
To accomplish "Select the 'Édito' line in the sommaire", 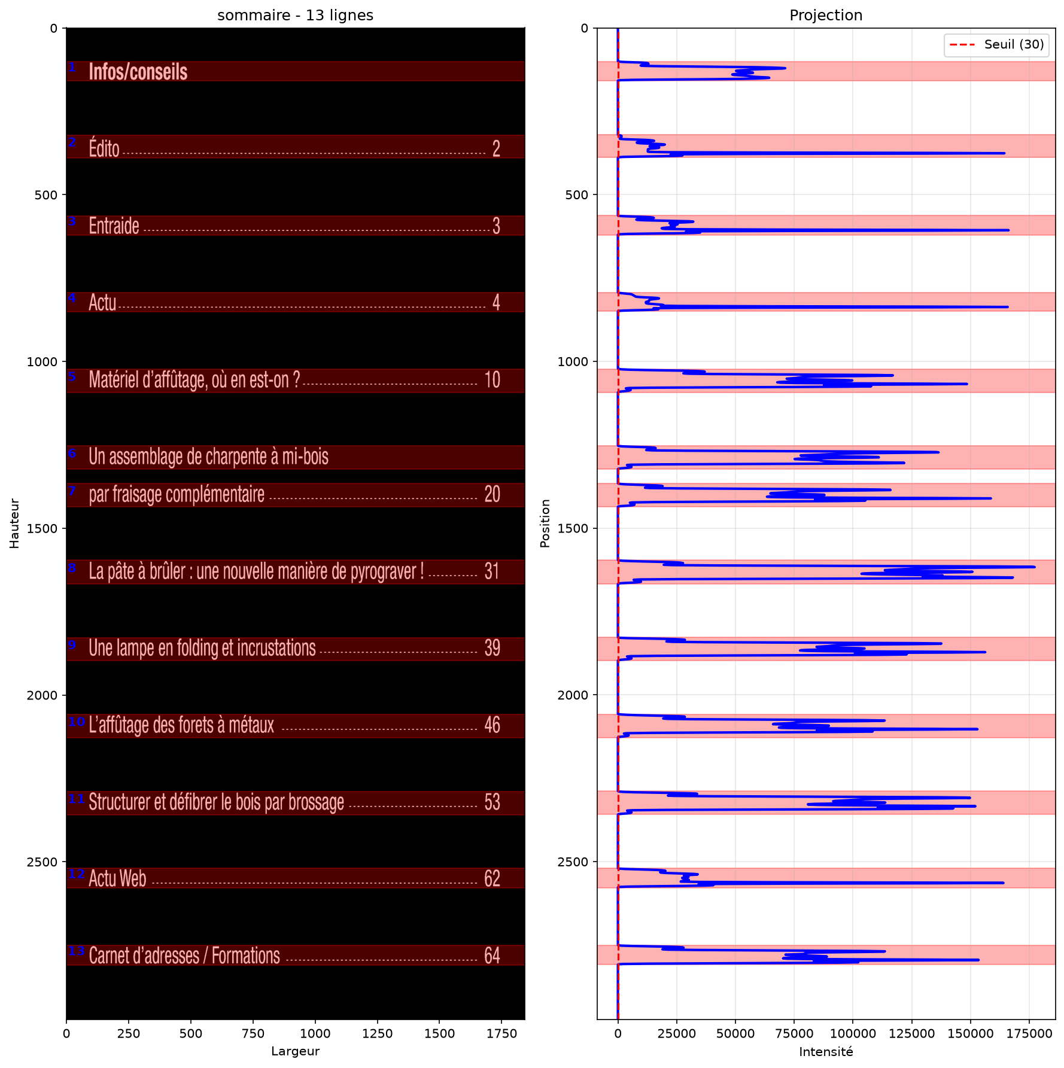I will tap(295, 147).
